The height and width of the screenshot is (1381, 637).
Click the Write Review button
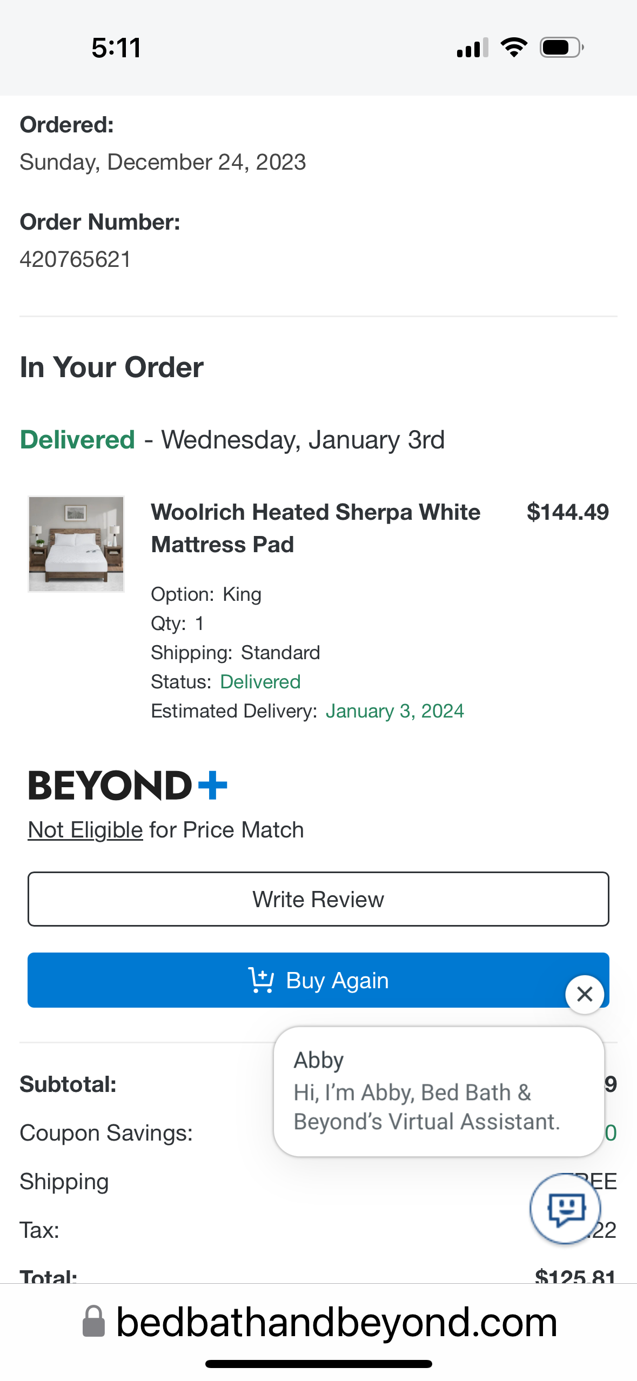click(318, 899)
